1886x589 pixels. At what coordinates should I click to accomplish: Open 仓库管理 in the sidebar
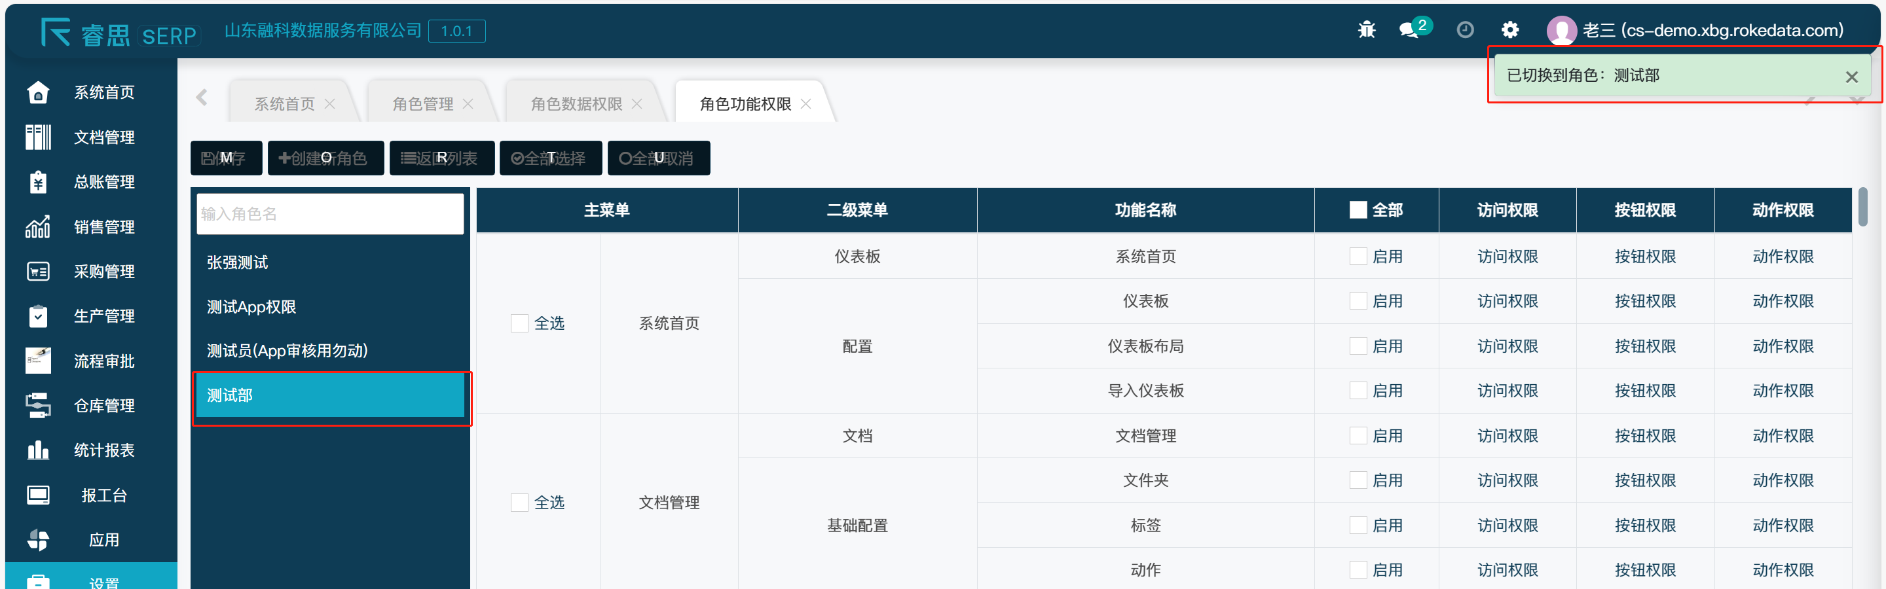point(103,405)
